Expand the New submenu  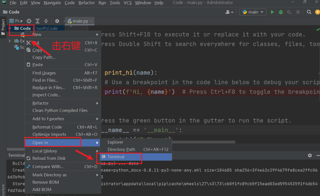click(x=63, y=34)
